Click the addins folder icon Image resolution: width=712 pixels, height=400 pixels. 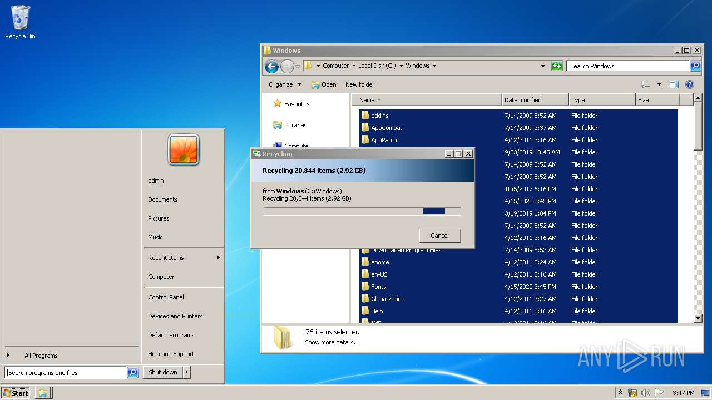[x=365, y=116]
